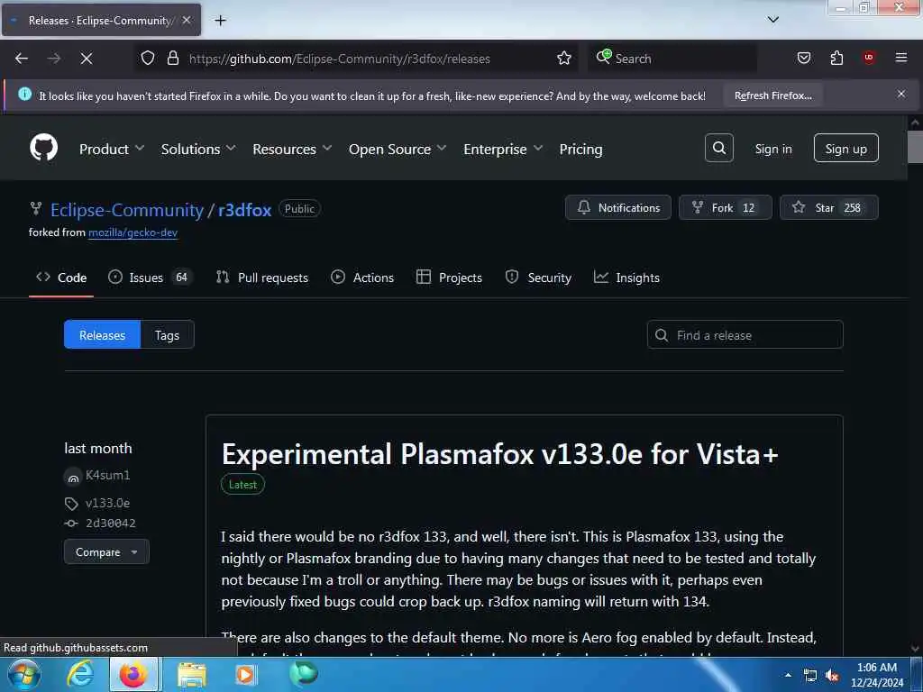Click Sign in link
Image resolution: width=923 pixels, height=692 pixels.
click(x=772, y=149)
